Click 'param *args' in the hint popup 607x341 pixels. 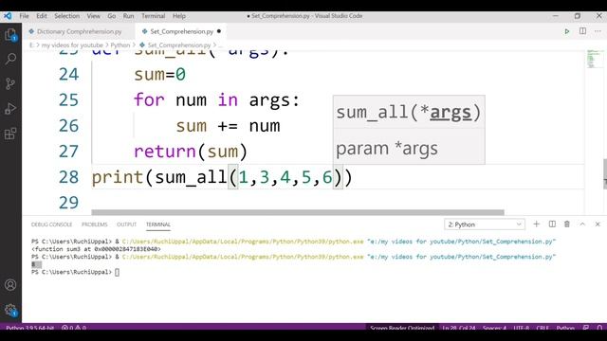(387, 149)
